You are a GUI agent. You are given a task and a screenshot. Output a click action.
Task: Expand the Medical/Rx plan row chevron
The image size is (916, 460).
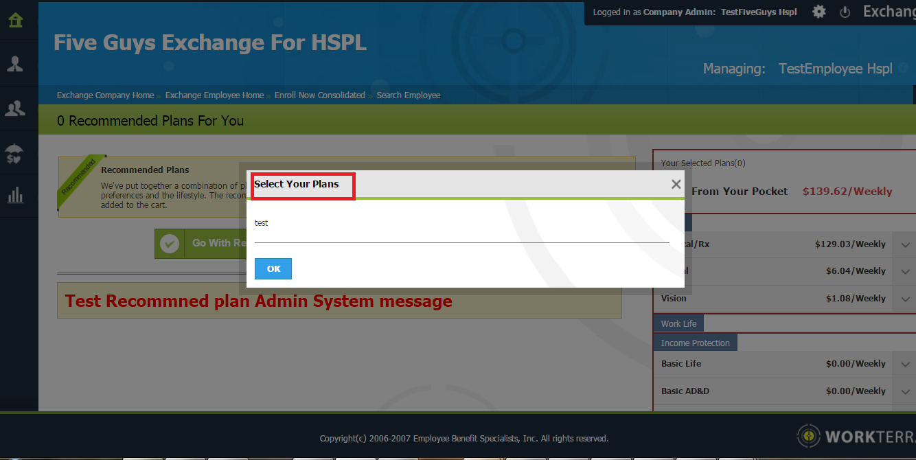click(x=905, y=244)
